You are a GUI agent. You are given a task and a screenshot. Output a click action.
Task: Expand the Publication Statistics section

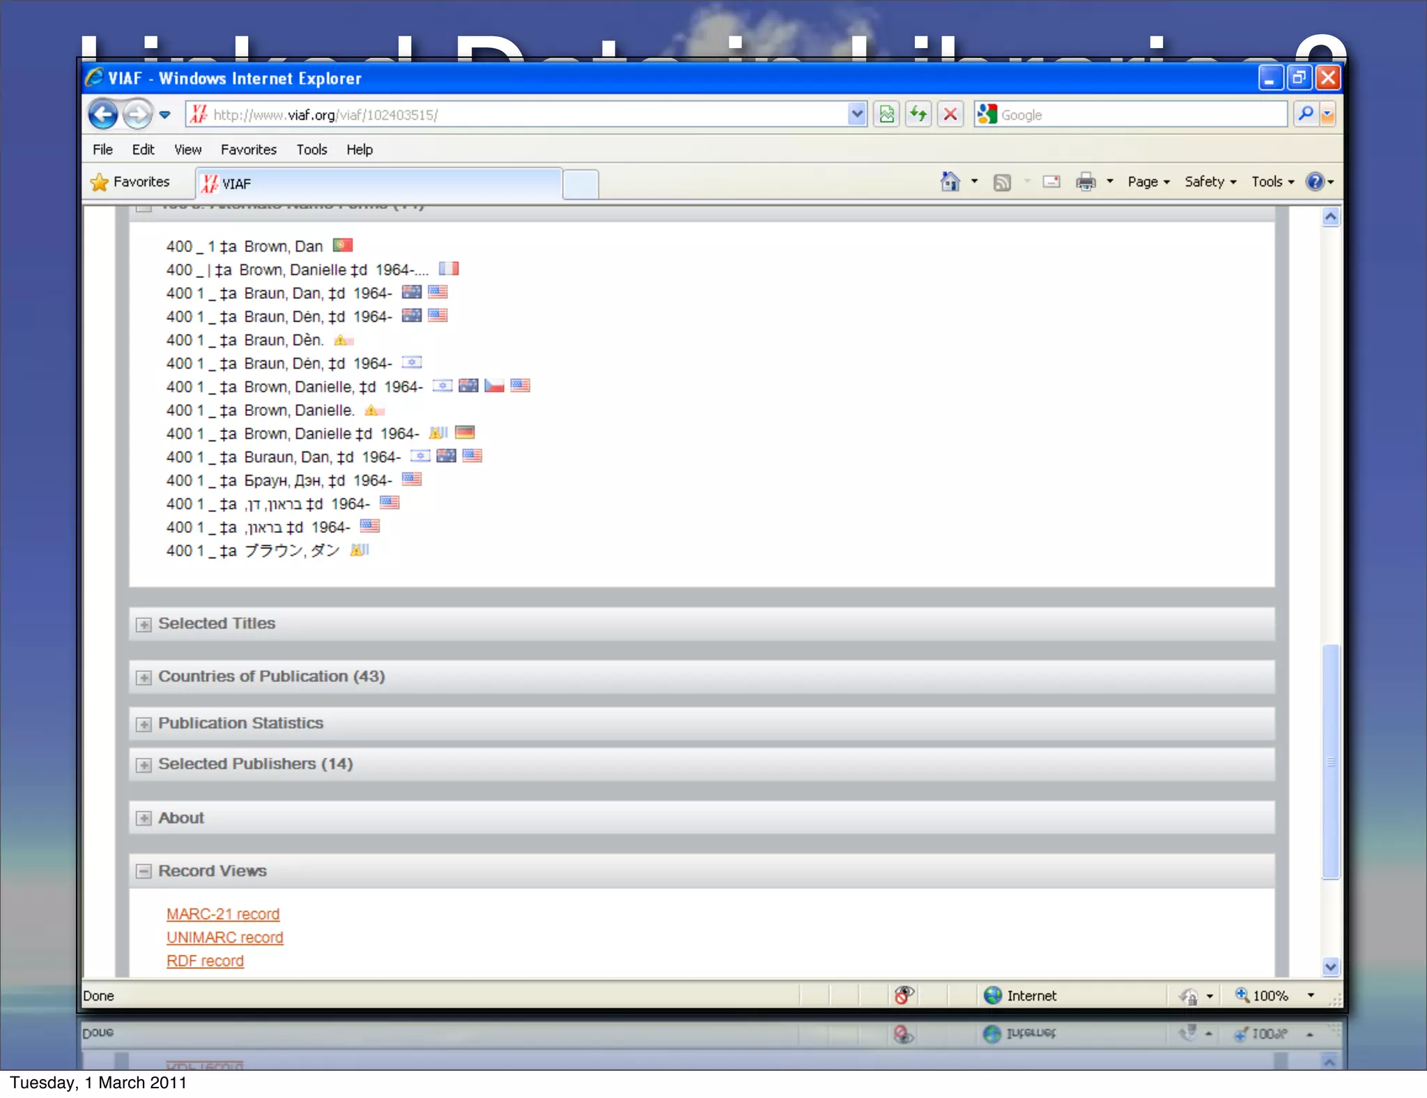(144, 725)
